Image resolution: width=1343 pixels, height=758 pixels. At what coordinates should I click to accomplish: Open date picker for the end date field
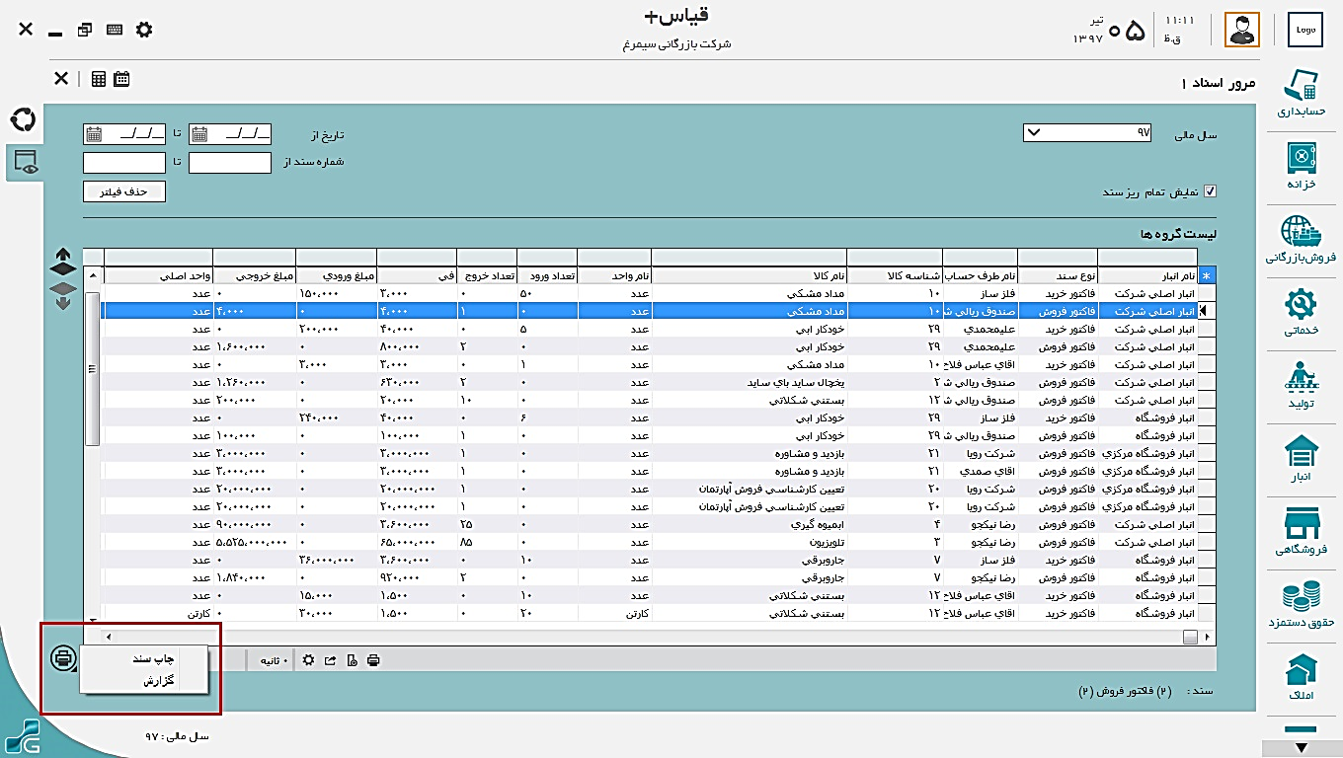pos(93,134)
